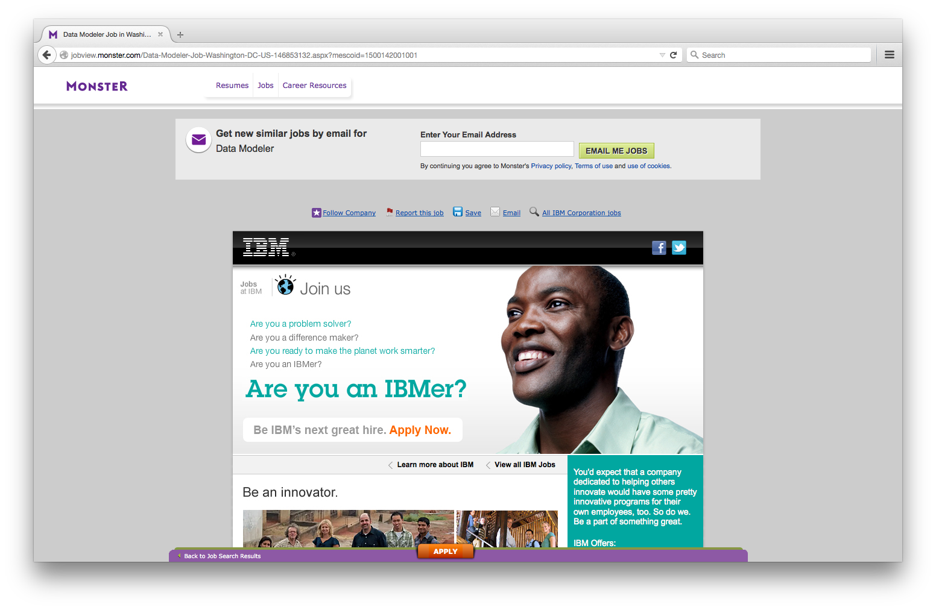The image size is (936, 610).
Task: Click the globe icon beside Join us
Action: click(x=285, y=286)
